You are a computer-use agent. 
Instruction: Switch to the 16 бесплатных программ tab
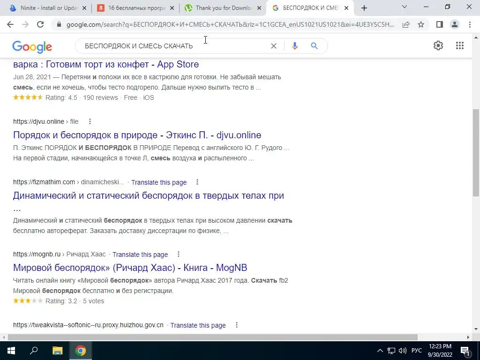point(135,8)
